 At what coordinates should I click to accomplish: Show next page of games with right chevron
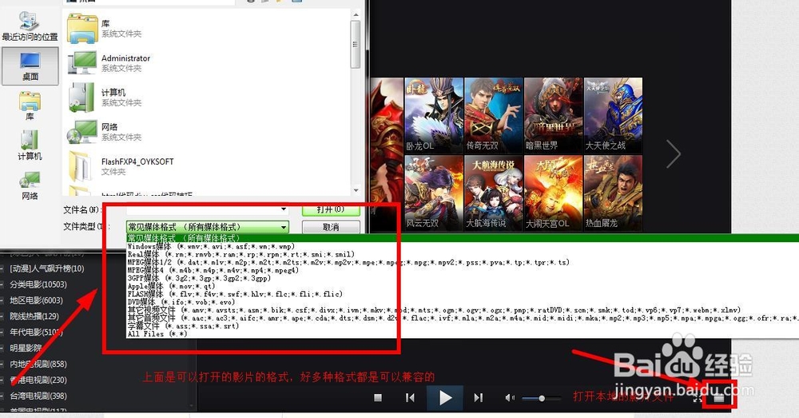674,153
